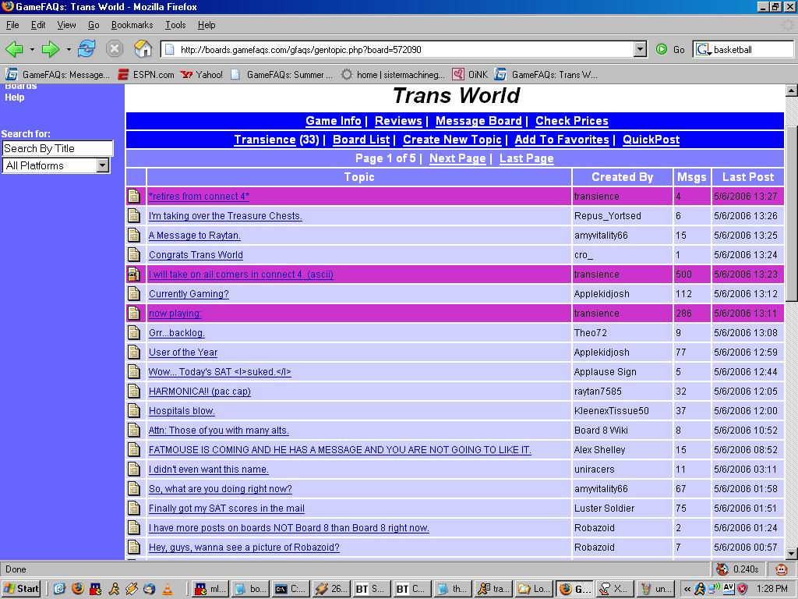Click the Search By Title input field
The image size is (798, 599).
pyautogui.click(x=57, y=148)
